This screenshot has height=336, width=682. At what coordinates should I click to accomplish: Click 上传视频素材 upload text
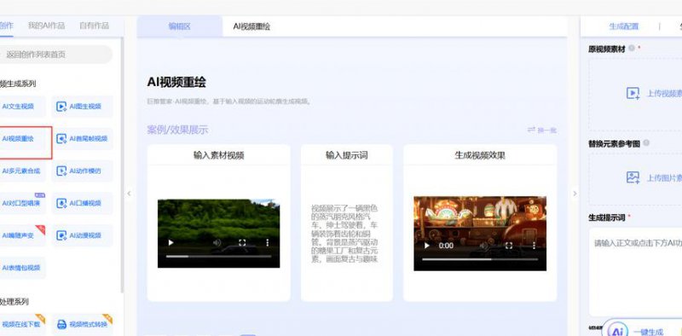pos(664,94)
